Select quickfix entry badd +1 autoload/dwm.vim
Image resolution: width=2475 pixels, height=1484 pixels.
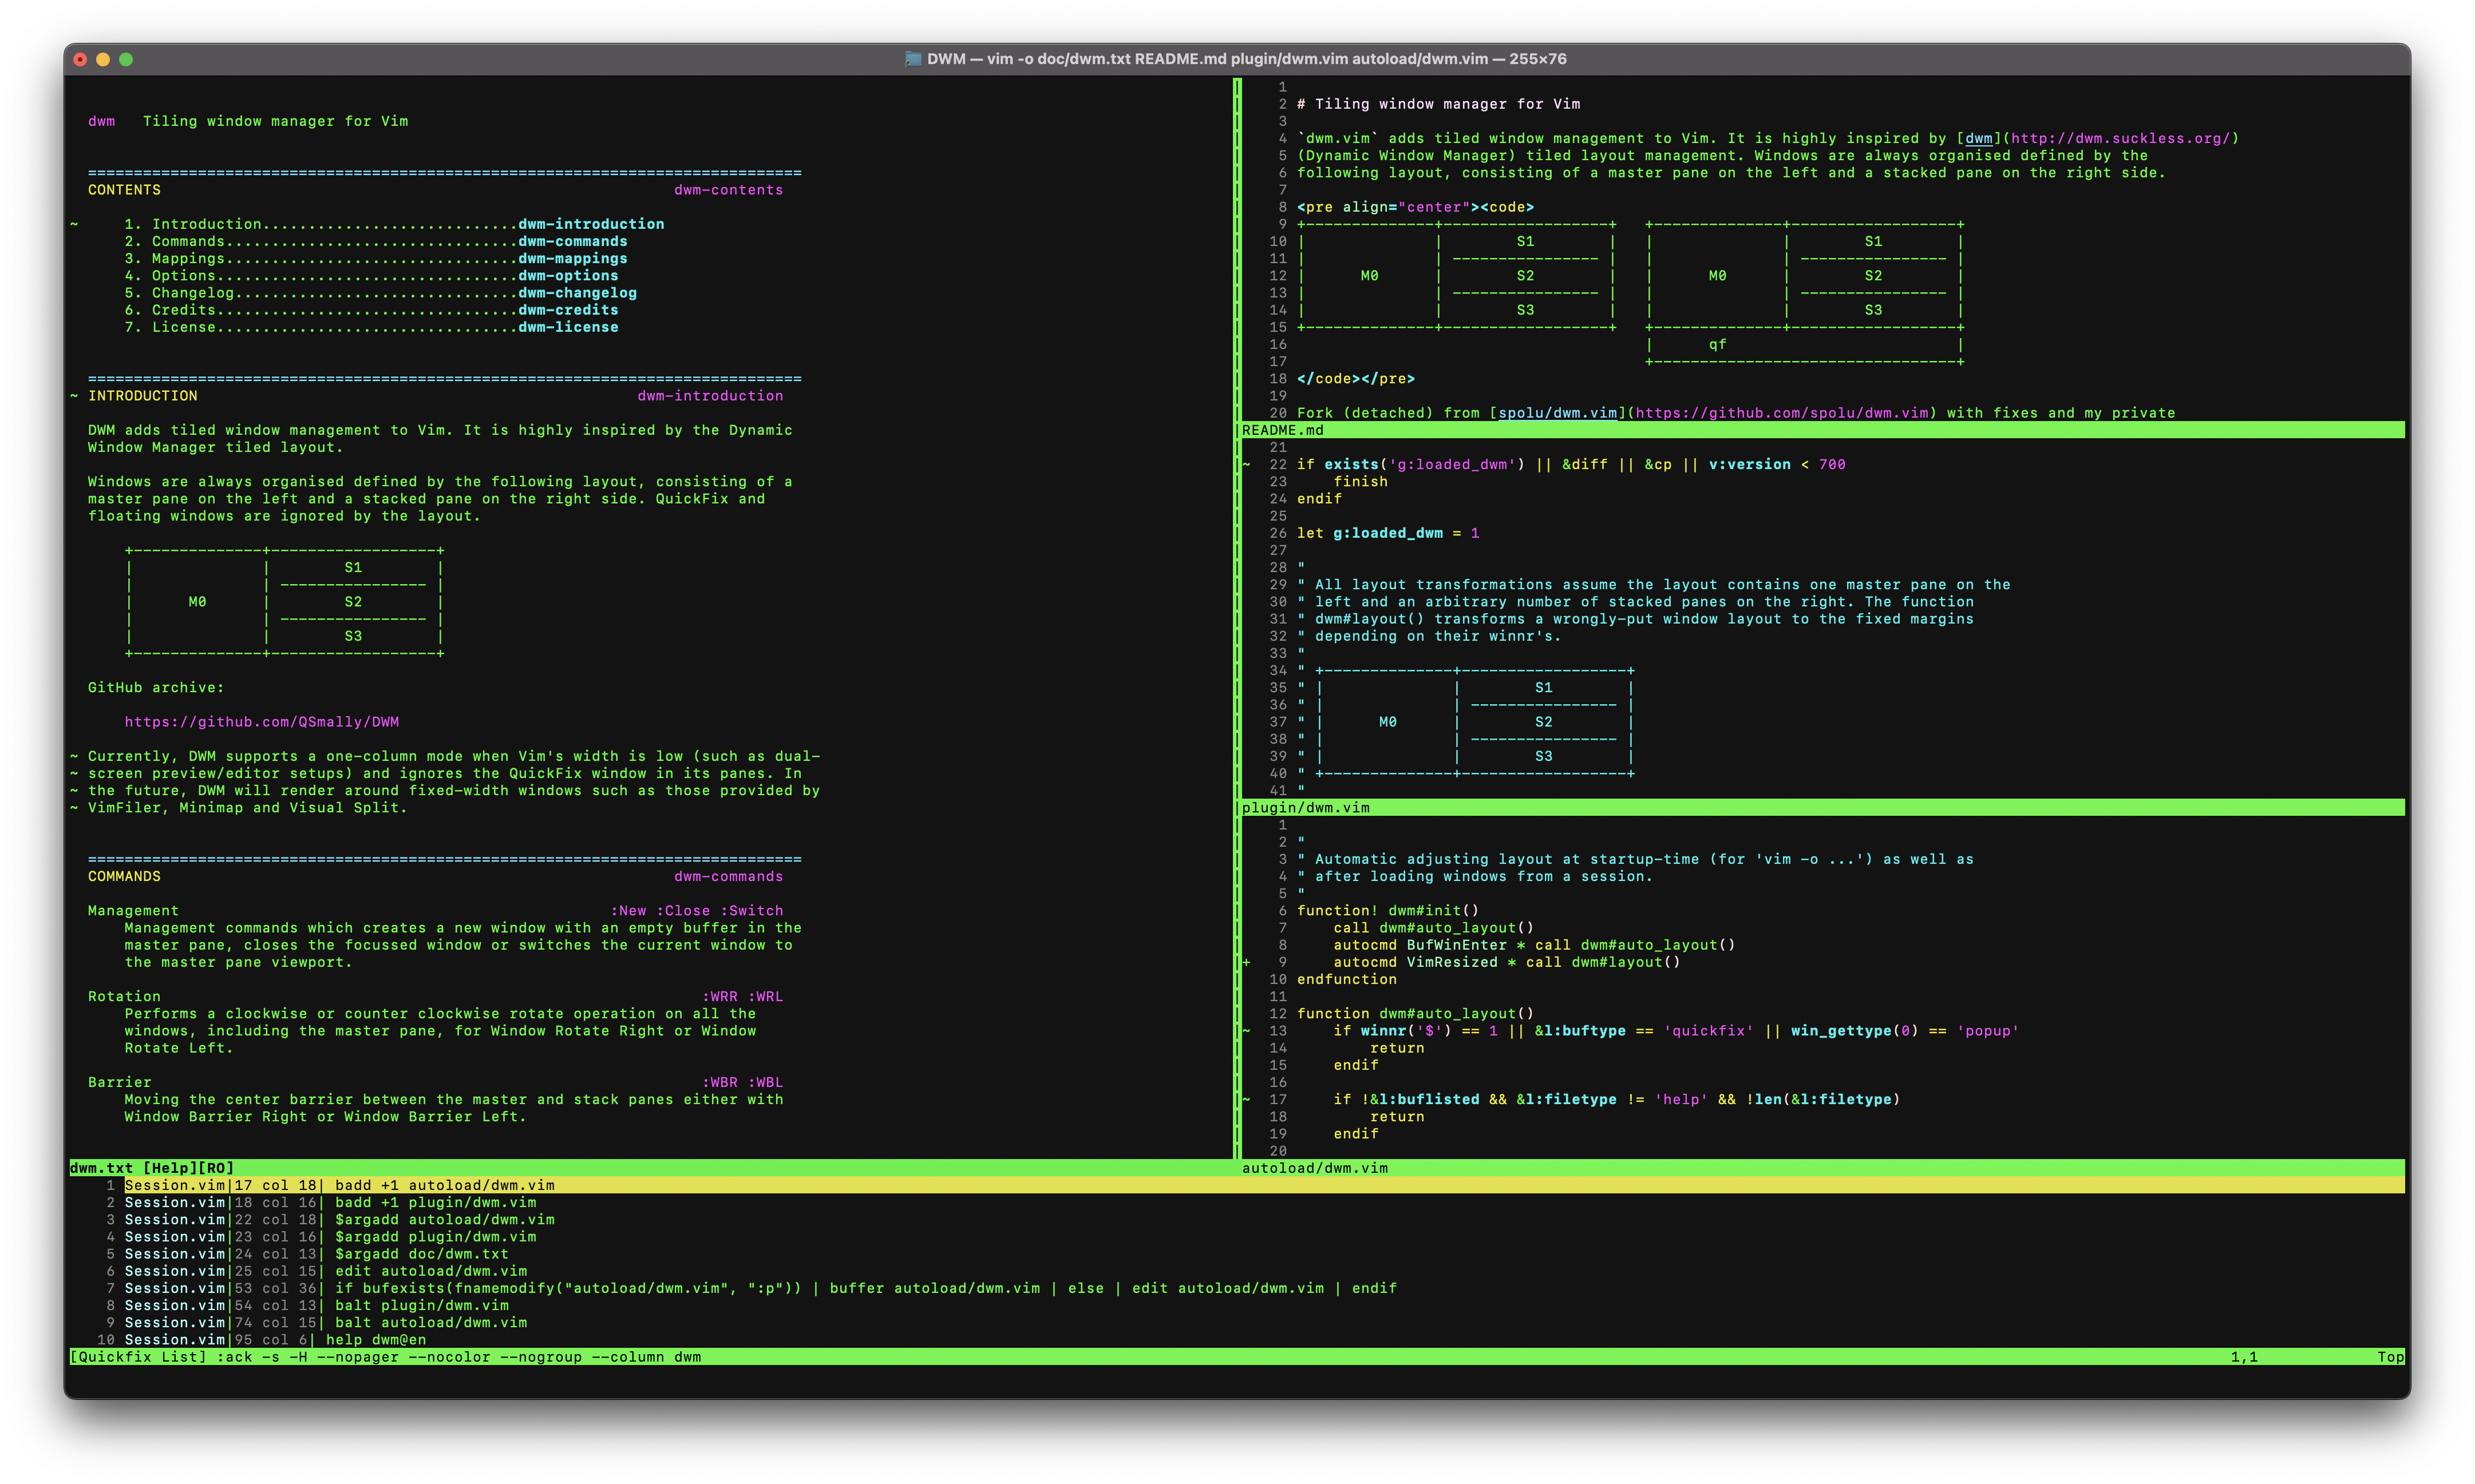tap(1236, 1185)
